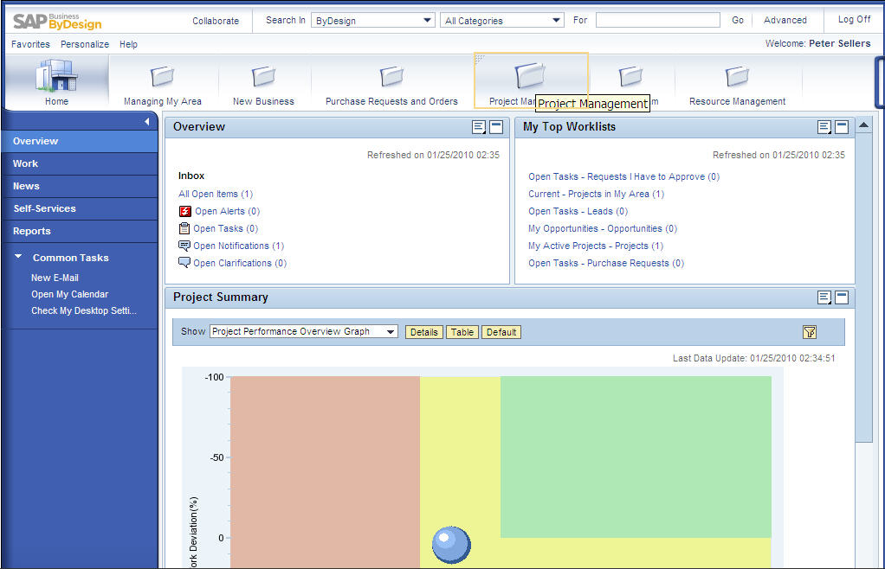The height and width of the screenshot is (569, 885).
Task: Open the Overview panel options menu icon
Action: (479, 127)
